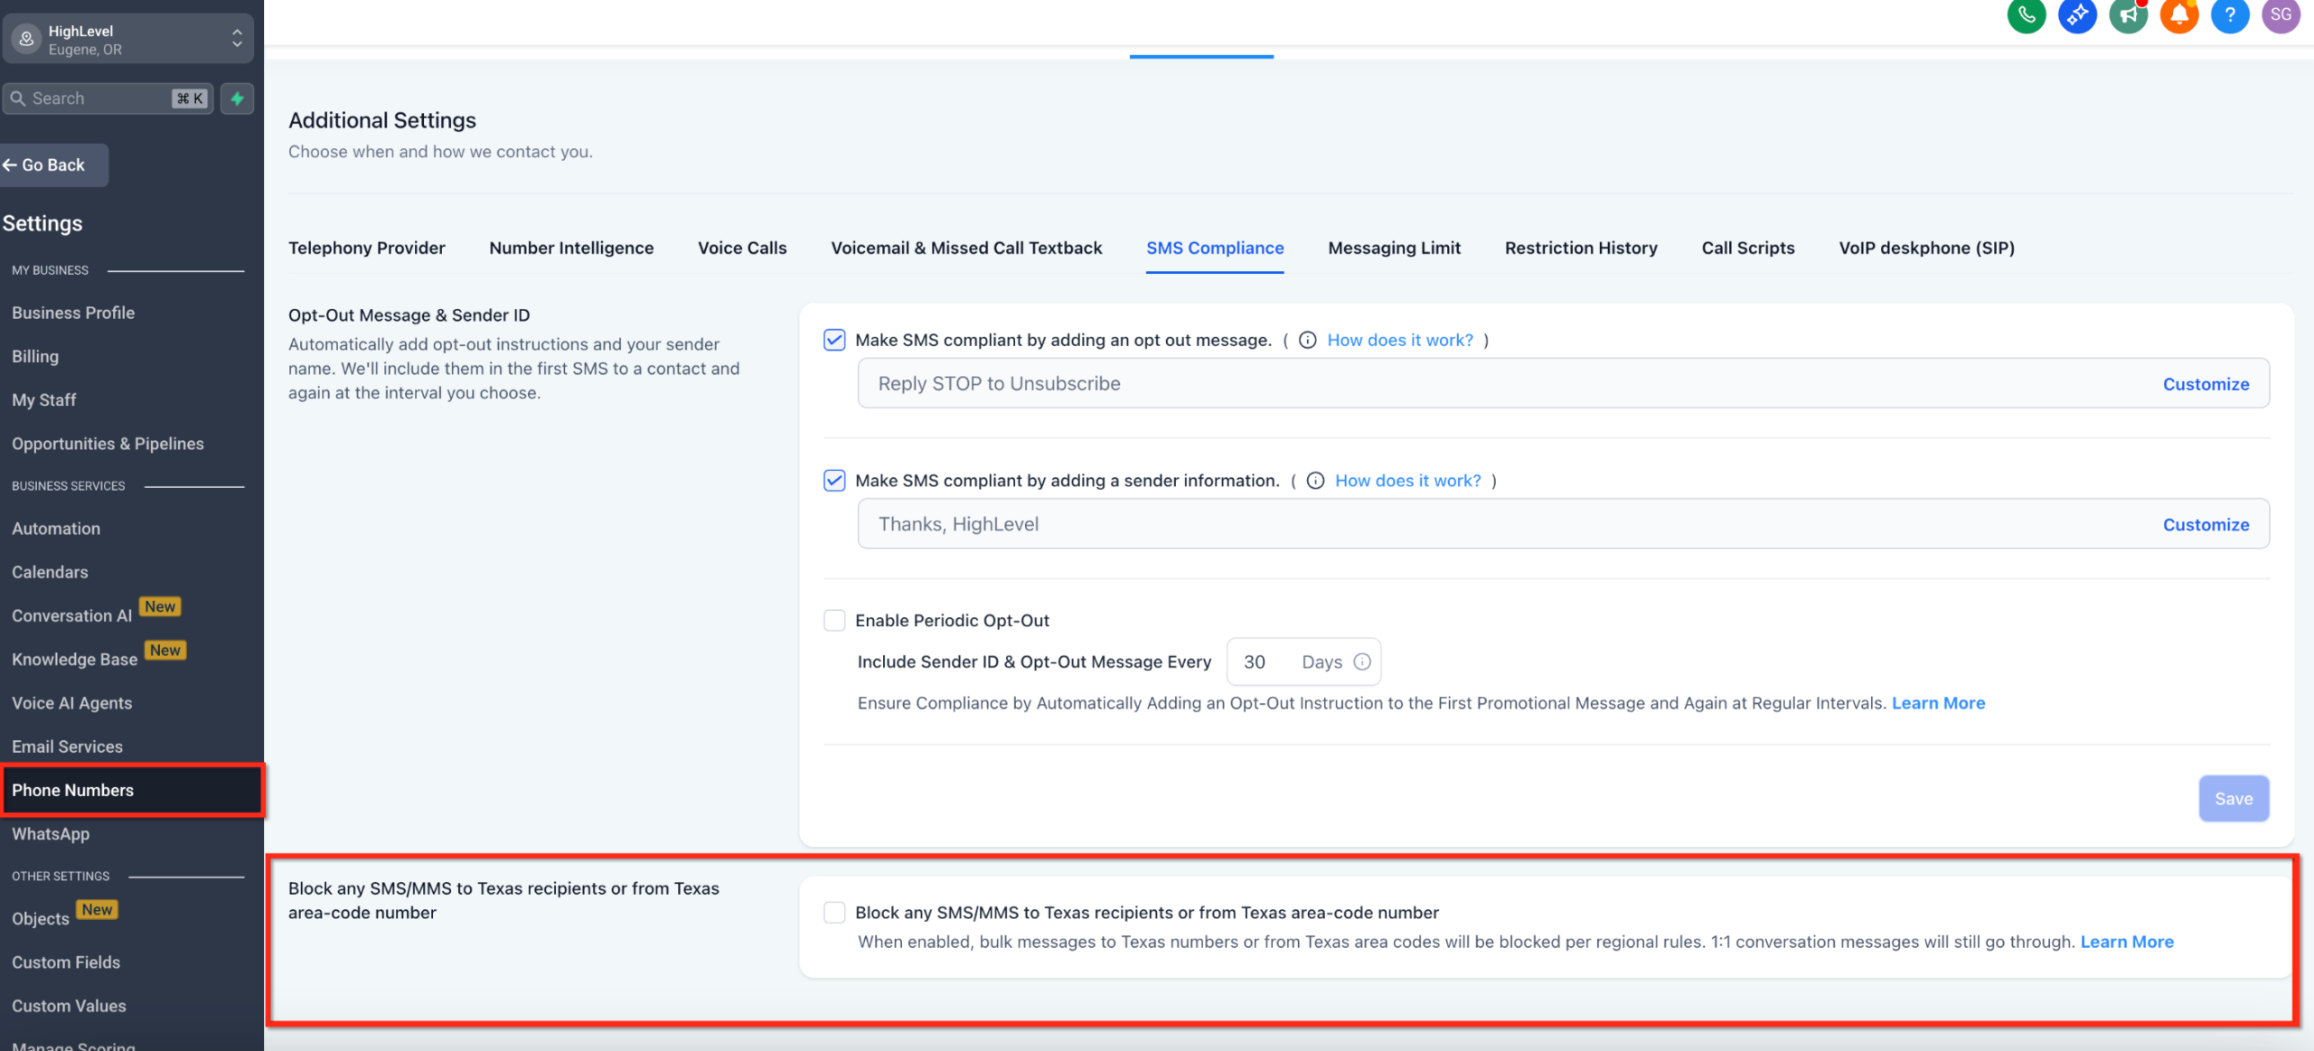
Task: Select Phone Numbers in the sidebar
Action: pos(73,790)
